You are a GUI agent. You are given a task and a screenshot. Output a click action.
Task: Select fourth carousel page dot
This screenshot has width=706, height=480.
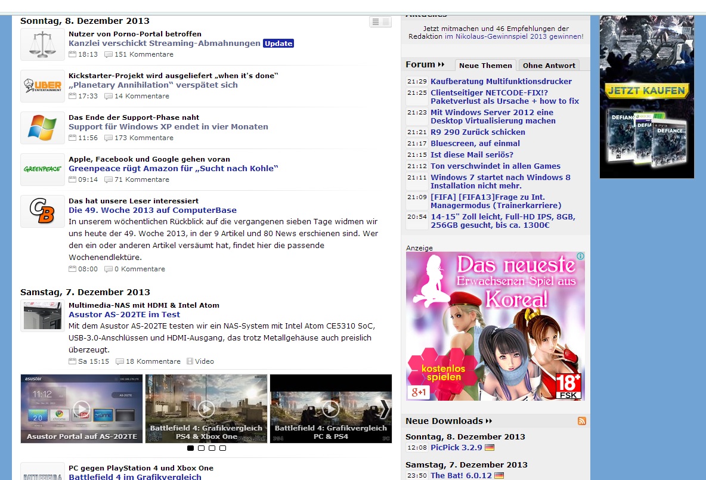tap(223, 448)
